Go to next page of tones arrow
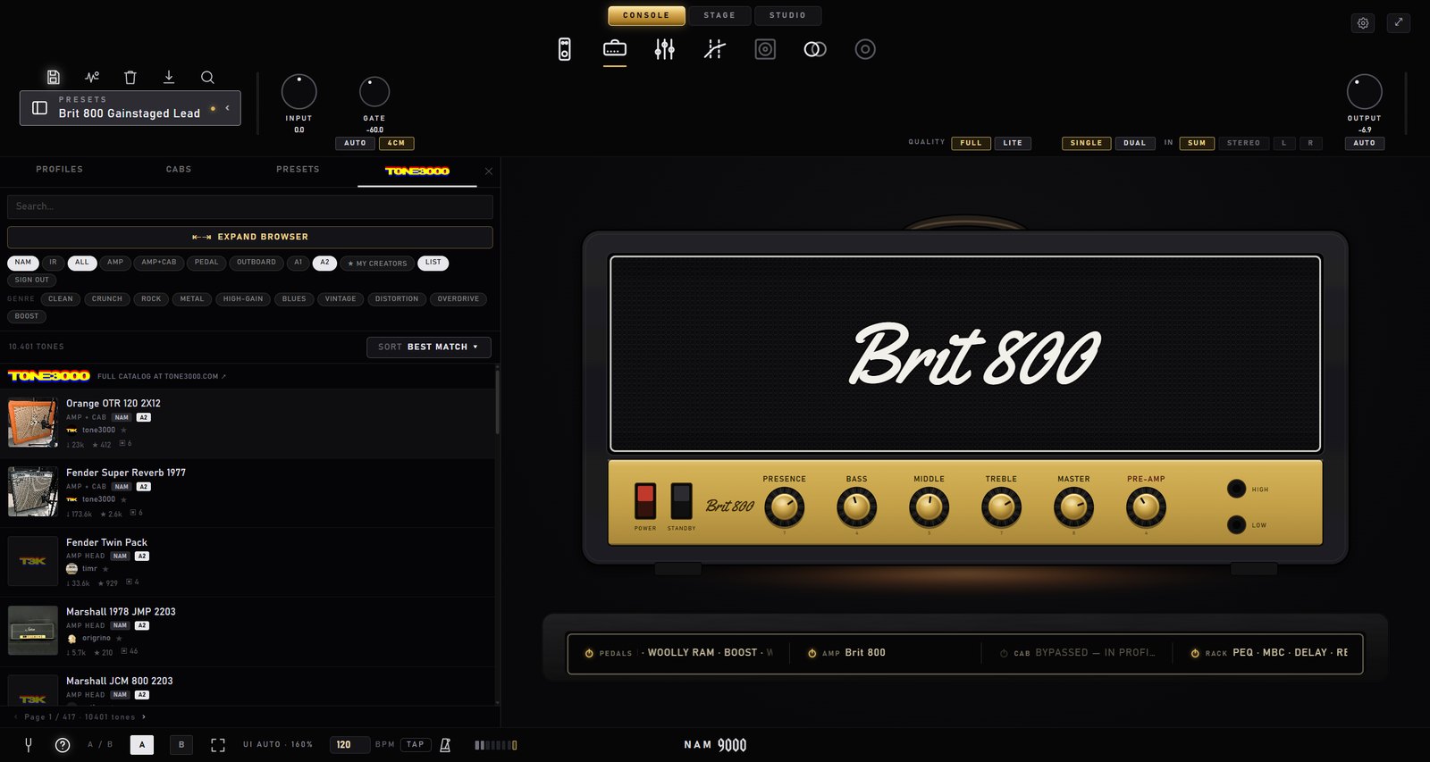The width and height of the screenshot is (1430, 762). click(x=144, y=716)
